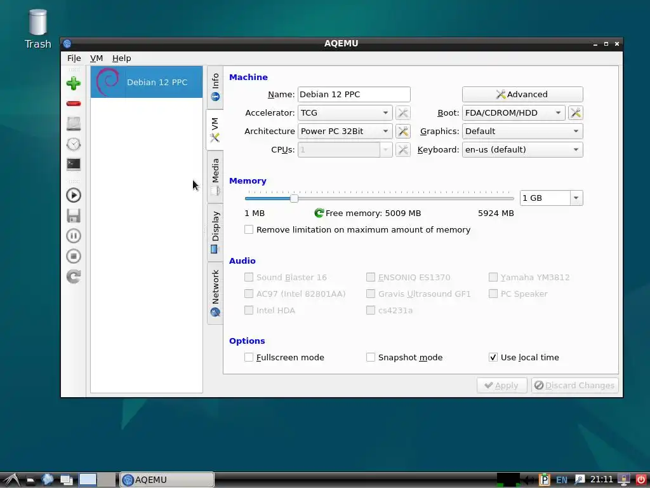This screenshot has width=650, height=488.
Task: Open CPUs settings tools icon
Action: click(x=403, y=149)
